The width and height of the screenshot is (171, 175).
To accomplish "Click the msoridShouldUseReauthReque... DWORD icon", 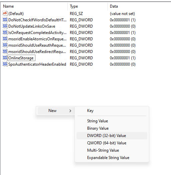I will 5,45.
